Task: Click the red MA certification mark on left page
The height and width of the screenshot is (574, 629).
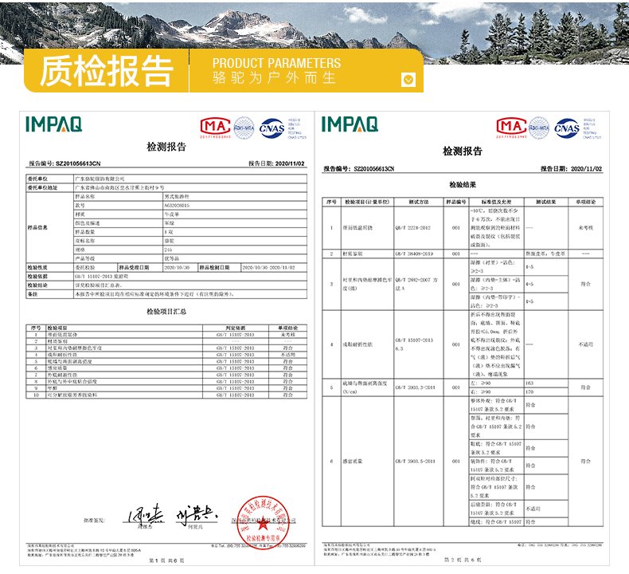Action: [216, 128]
